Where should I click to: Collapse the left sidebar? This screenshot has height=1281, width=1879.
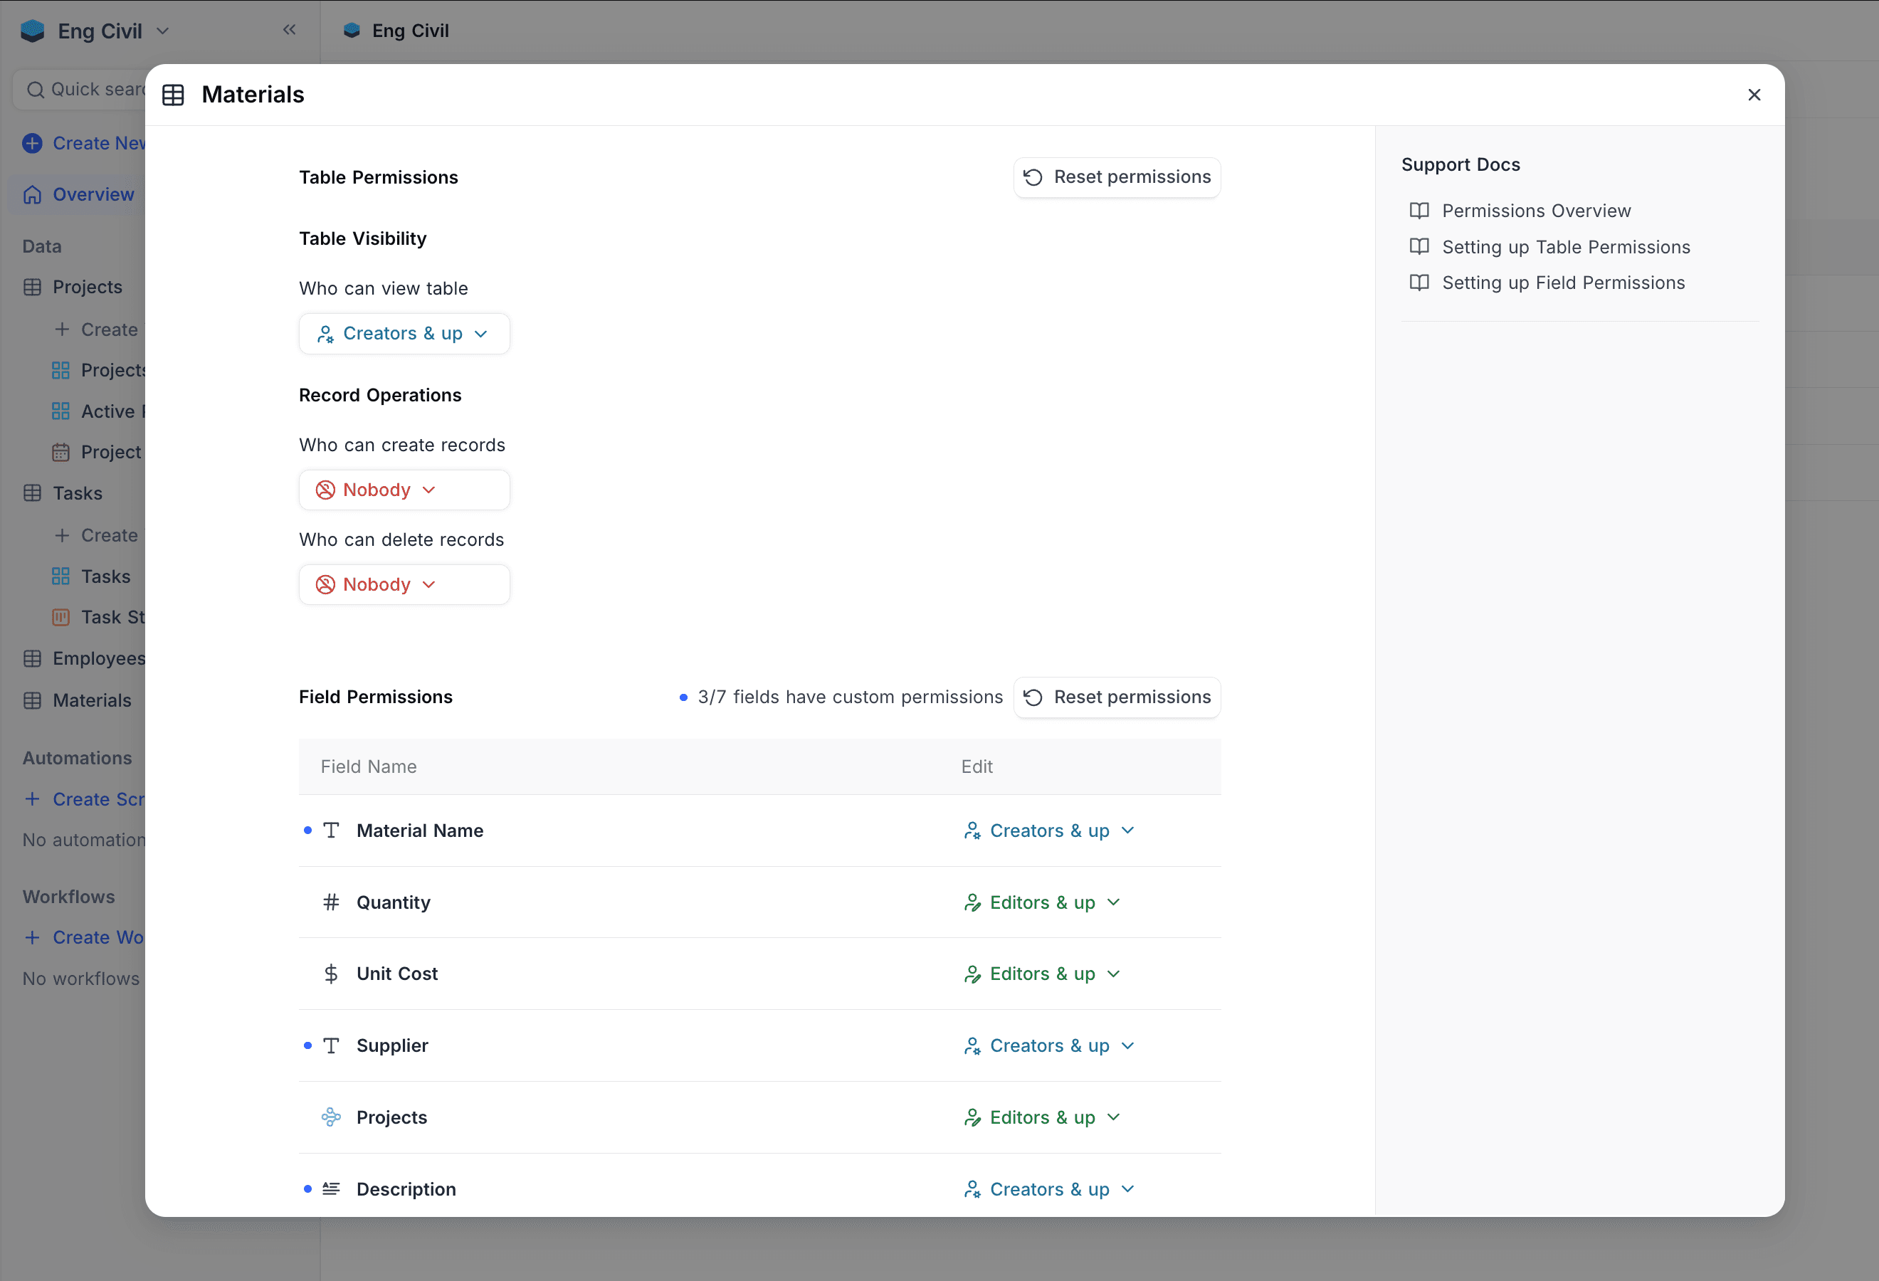[289, 30]
